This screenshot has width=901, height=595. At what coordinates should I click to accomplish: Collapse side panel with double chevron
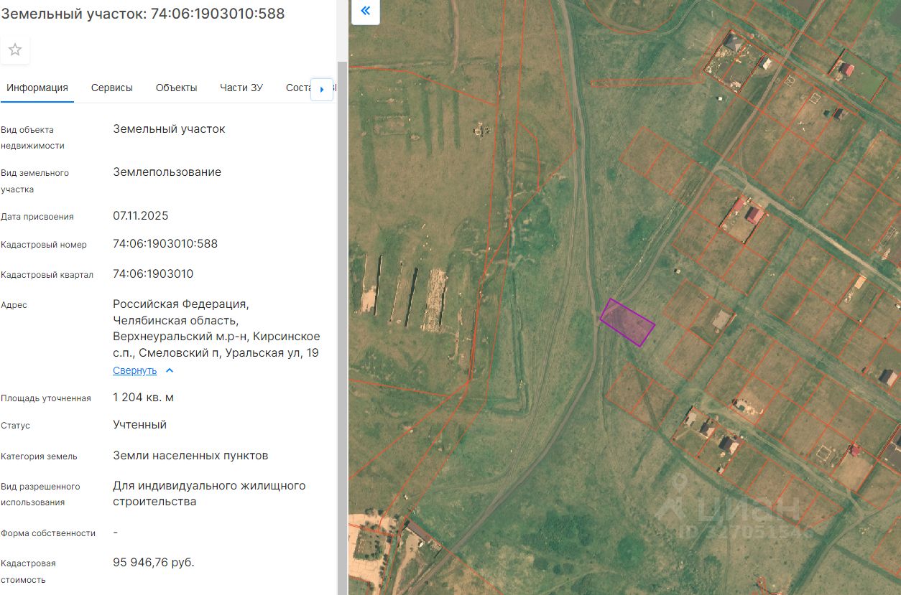pos(366,11)
